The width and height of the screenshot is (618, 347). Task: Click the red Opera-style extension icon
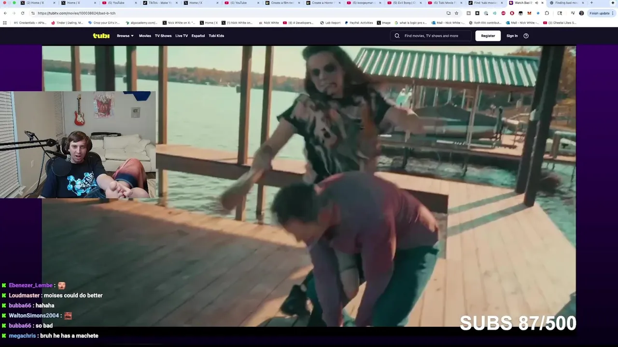pos(512,13)
